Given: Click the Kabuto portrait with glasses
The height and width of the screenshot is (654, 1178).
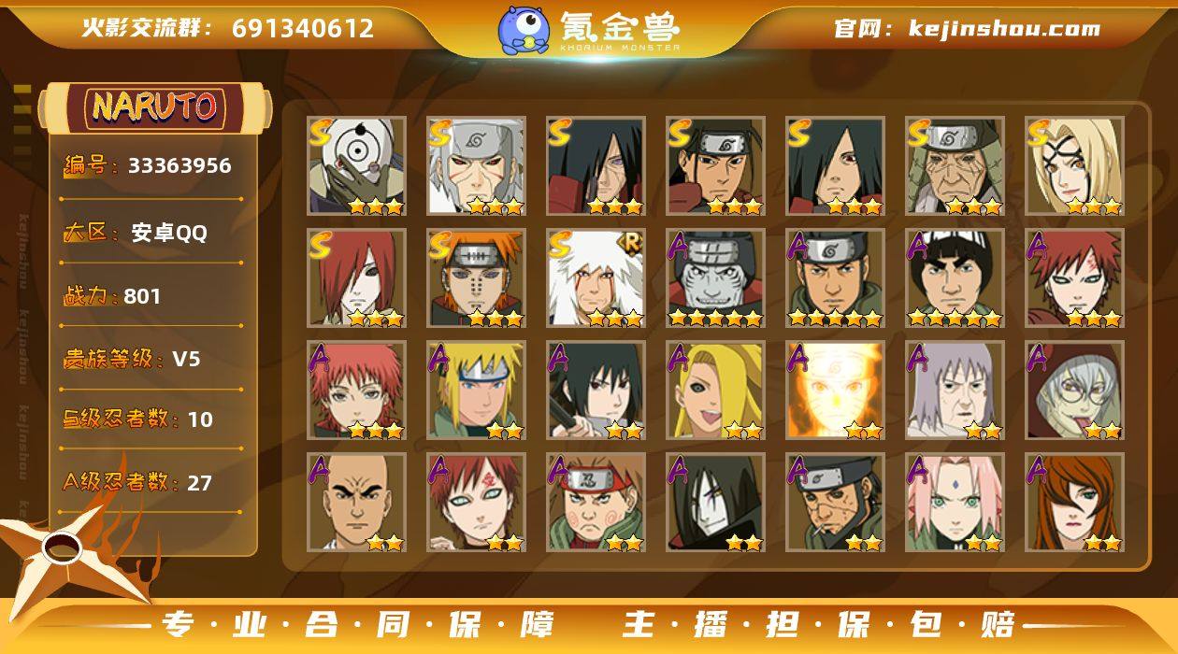Looking at the screenshot, I should tap(1074, 391).
